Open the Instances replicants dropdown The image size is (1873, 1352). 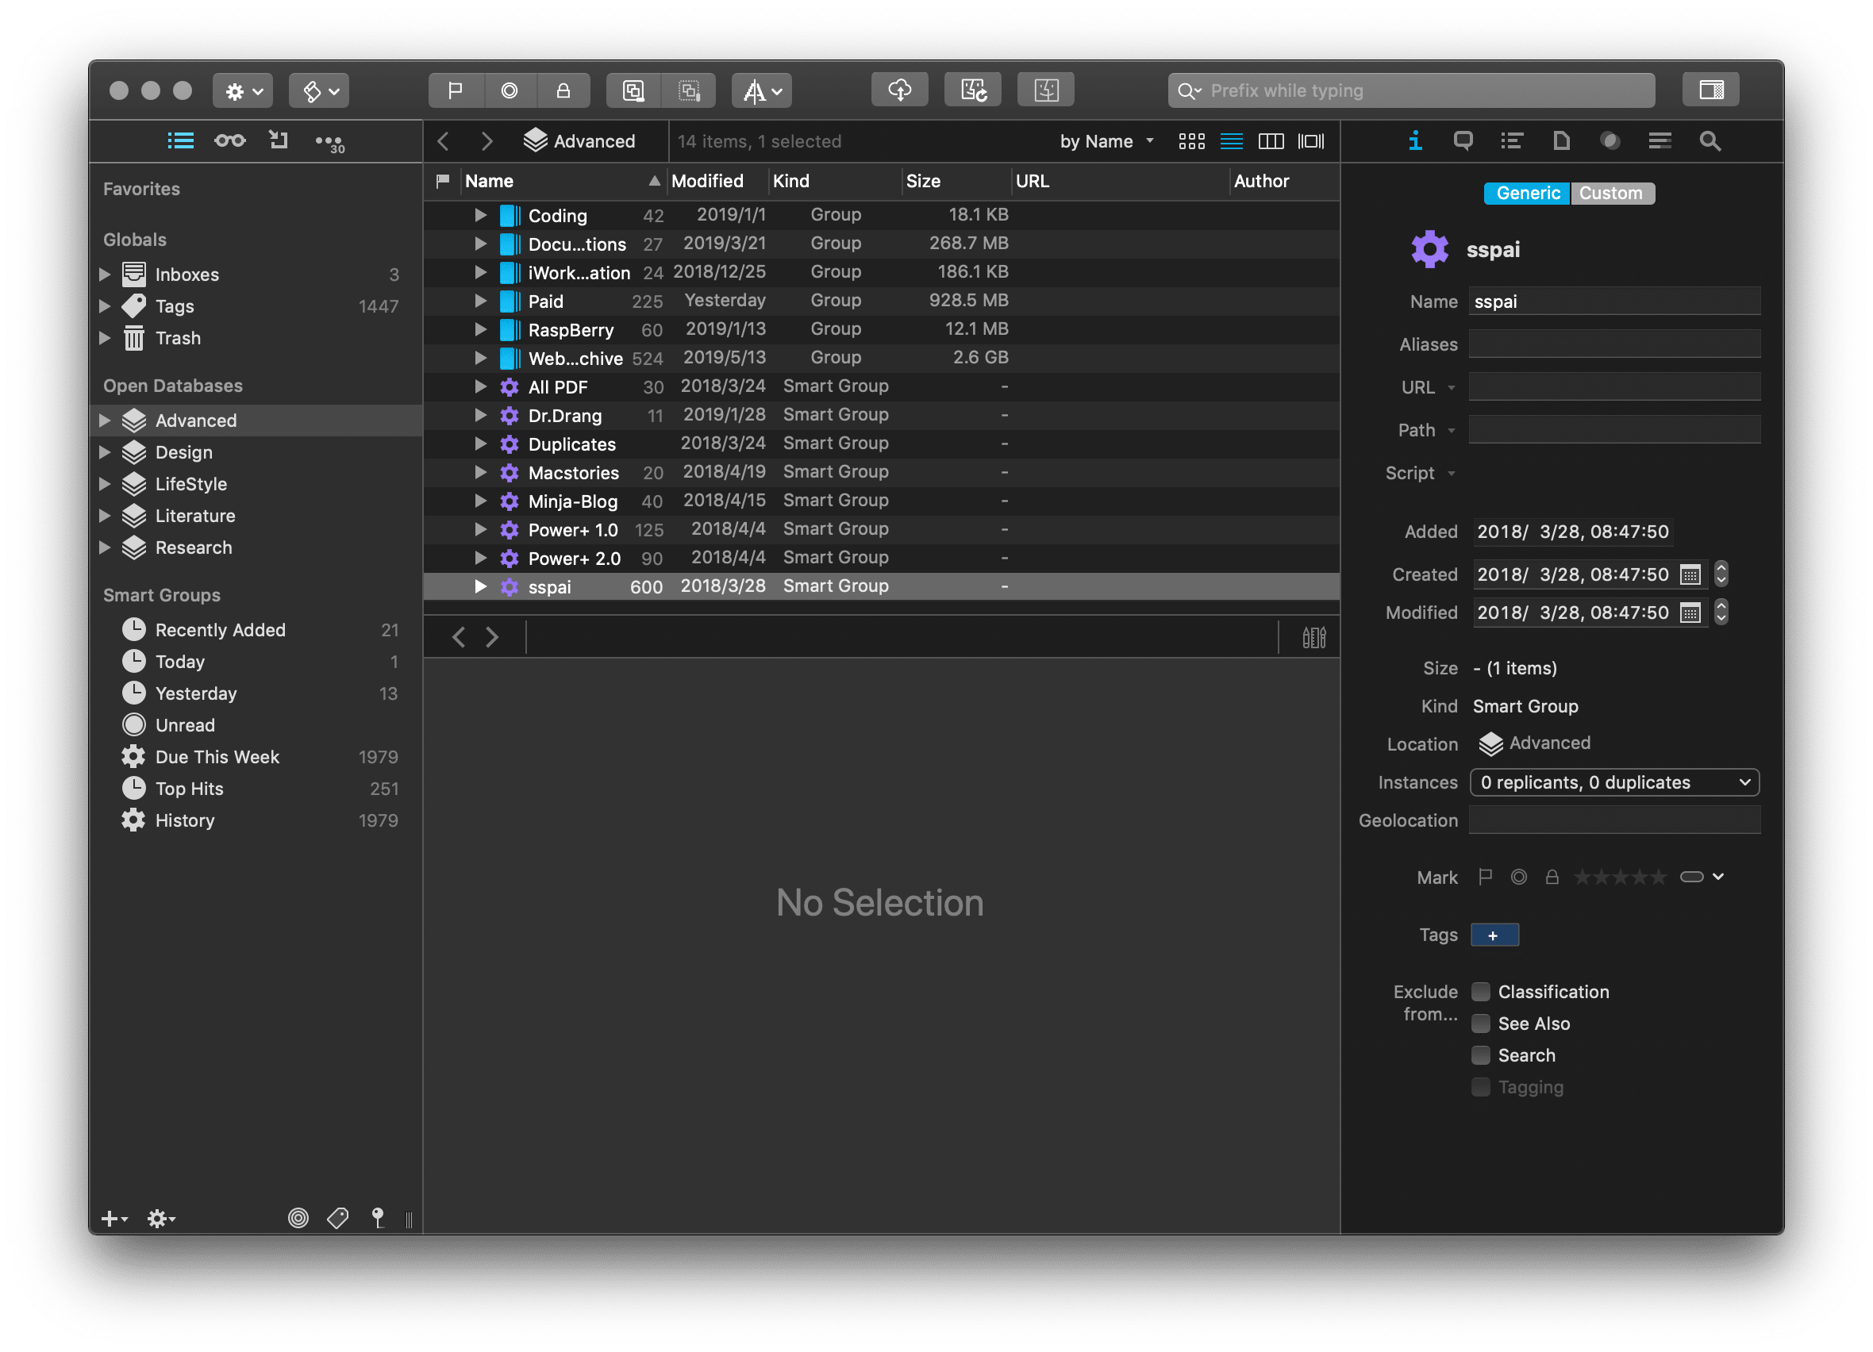click(1613, 782)
